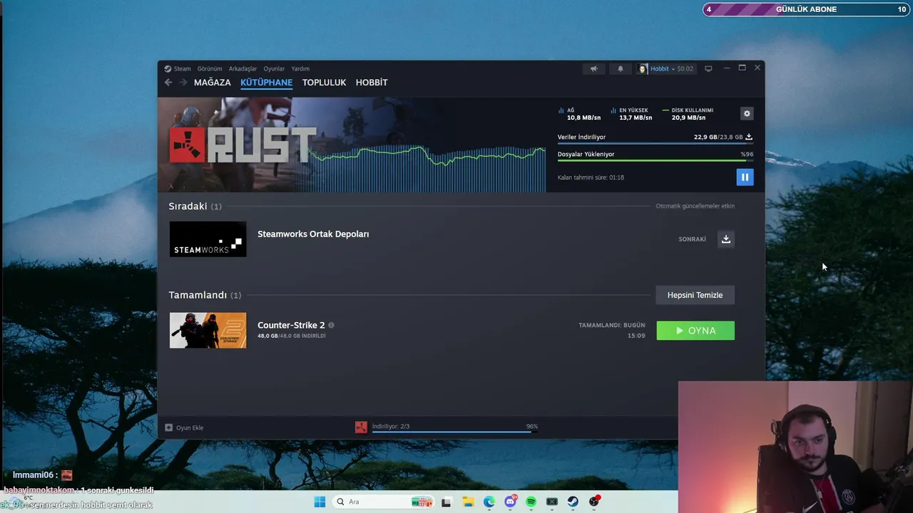Maximize the Steam window
This screenshot has width=913, height=513.
[742, 68]
